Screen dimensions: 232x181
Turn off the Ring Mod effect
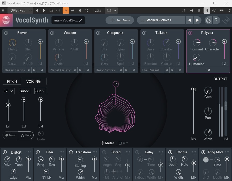(204, 152)
